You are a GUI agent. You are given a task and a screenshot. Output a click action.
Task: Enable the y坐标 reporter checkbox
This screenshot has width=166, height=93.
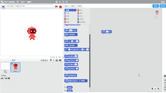[65, 91]
